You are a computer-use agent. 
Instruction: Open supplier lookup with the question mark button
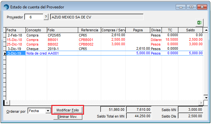[46, 17]
